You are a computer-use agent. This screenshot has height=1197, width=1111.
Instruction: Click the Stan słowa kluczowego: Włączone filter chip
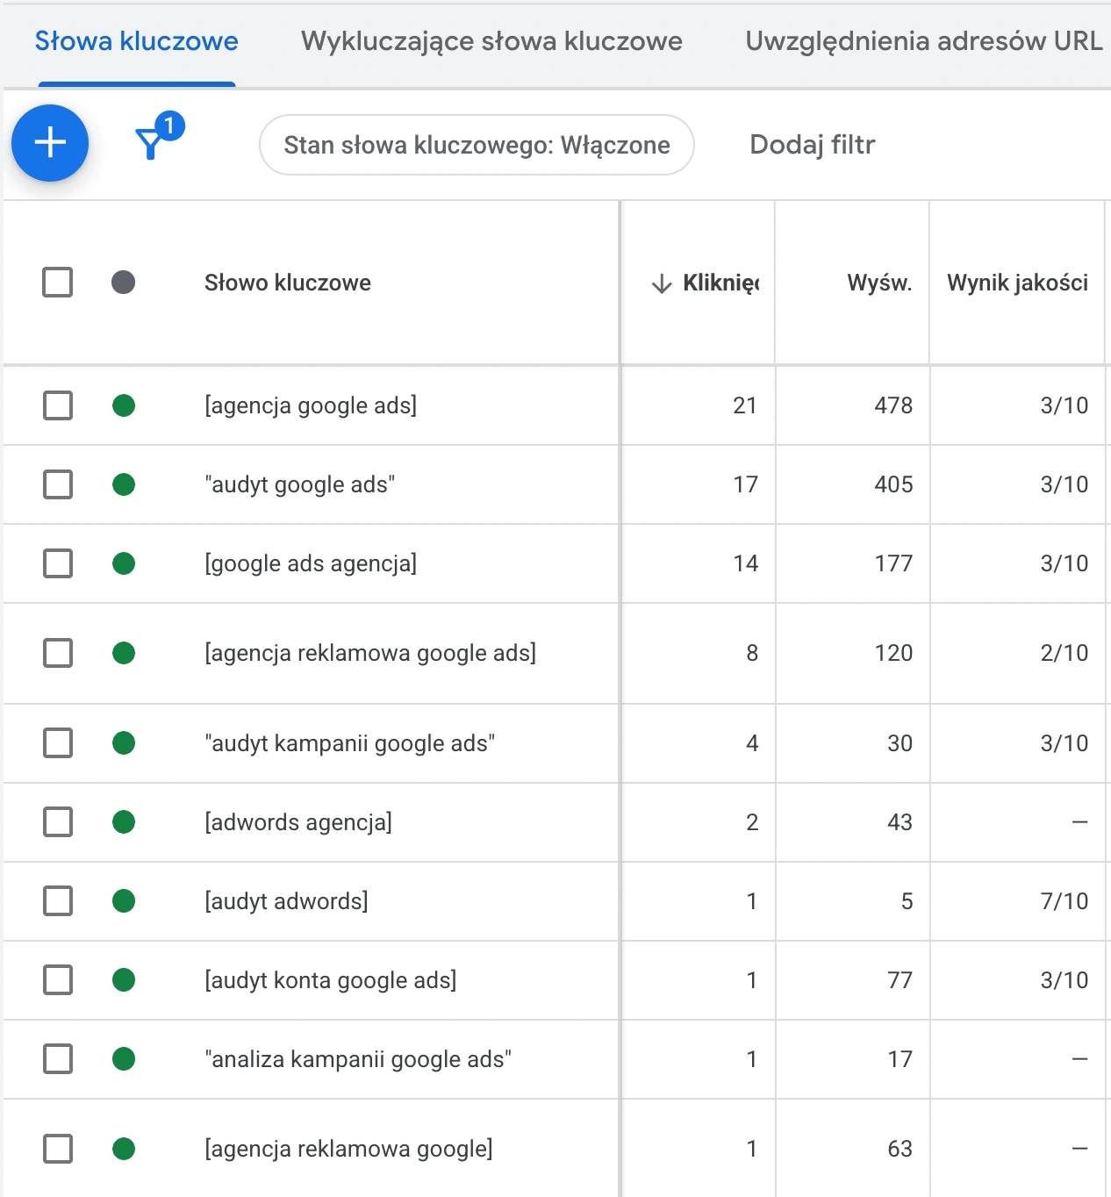pyautogui.click(x=477, y=145)
